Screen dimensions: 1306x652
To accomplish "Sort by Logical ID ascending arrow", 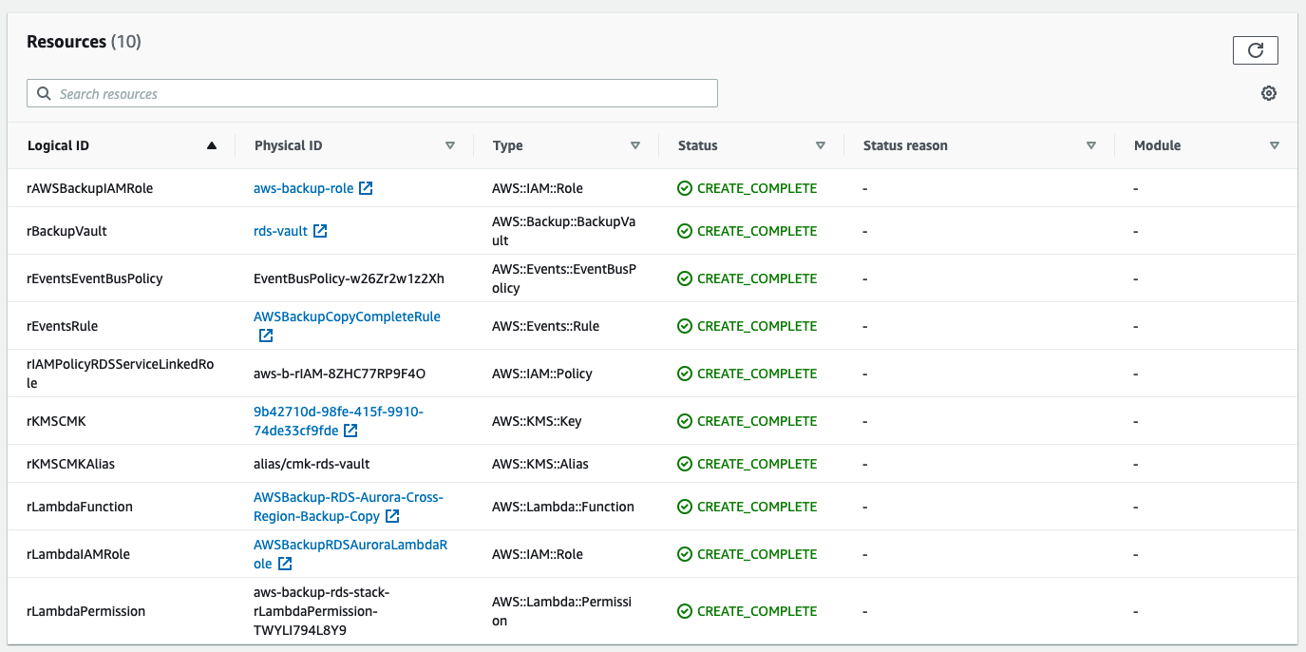I will point(212,146).
